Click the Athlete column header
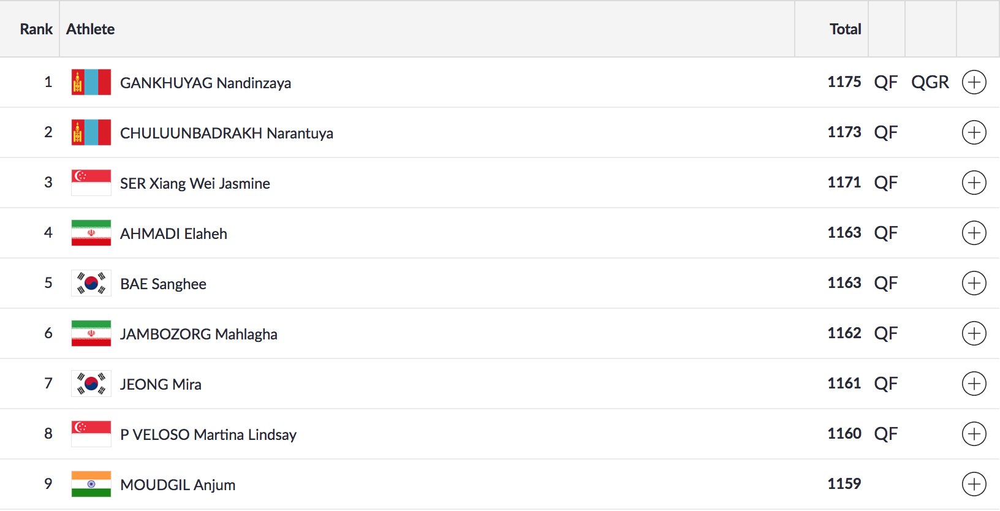The height and width of the screenshot is (511, 1000). pyautogui.click(x=91, y=29)
